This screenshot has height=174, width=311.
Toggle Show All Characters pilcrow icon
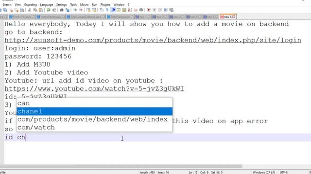[x=107, y=10]
